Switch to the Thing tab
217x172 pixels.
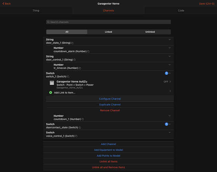tap(36, 11)
